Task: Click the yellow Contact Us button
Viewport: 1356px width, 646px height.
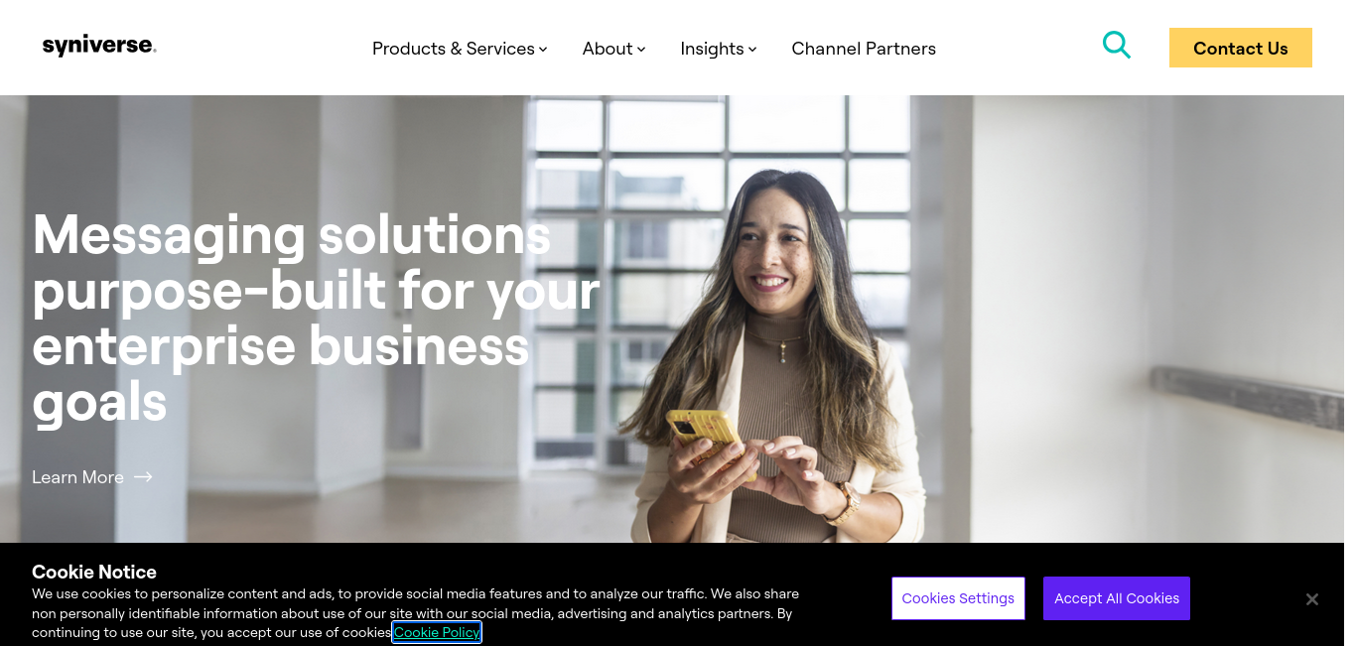Action: [1241, 48]
